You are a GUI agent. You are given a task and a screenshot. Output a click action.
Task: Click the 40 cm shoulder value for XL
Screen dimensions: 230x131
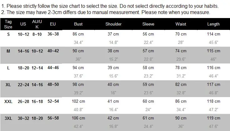tap(113, 84)
